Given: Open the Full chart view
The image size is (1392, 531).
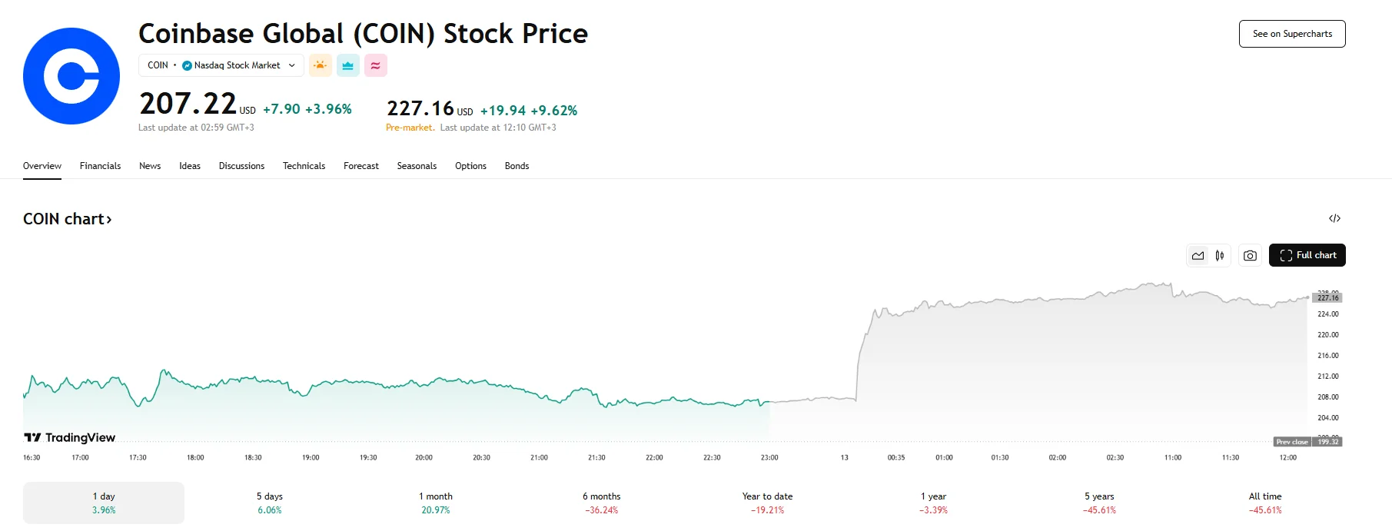Looking at the screenshot, I should pos(1307,255).
